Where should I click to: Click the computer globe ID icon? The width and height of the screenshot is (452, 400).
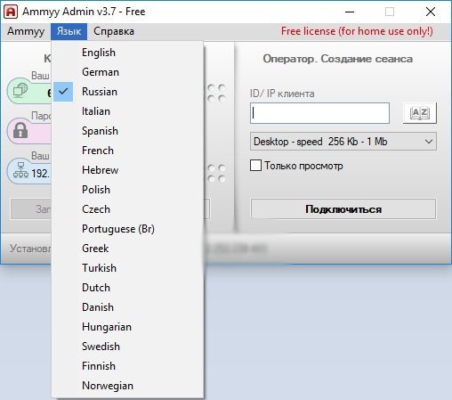pyautogui.click(x=20, y=90)
